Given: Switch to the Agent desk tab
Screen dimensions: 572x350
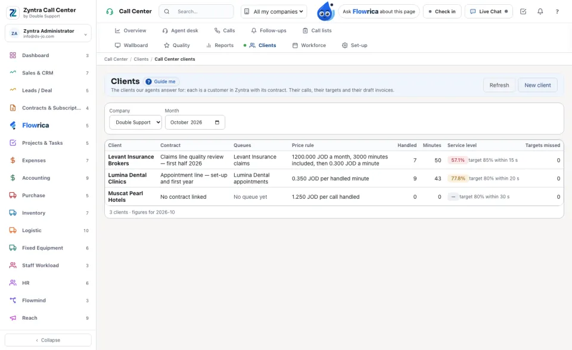Looking at the screenshot, I should click(180, 30).
